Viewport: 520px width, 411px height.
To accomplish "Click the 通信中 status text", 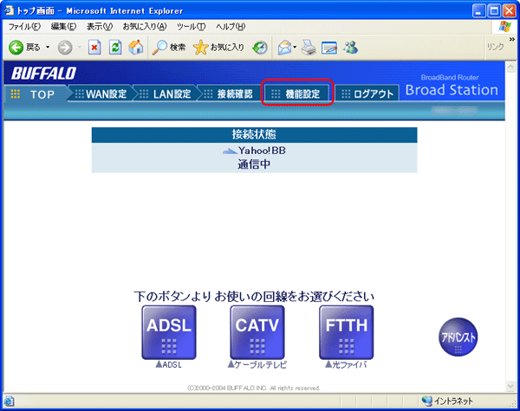I will 254,164.
